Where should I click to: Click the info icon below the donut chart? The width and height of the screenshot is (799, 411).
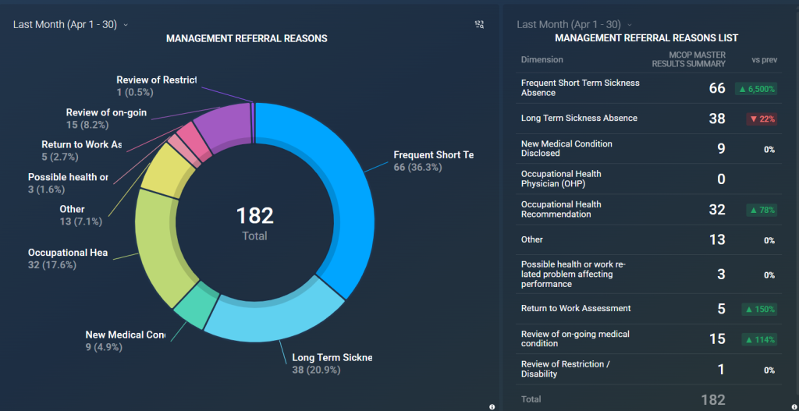[492, 406]
